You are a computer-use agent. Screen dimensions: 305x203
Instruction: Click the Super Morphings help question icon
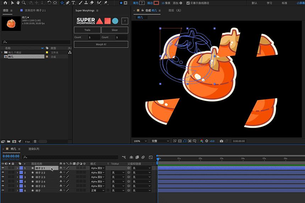pyautogui.click(x=124, y=21)
